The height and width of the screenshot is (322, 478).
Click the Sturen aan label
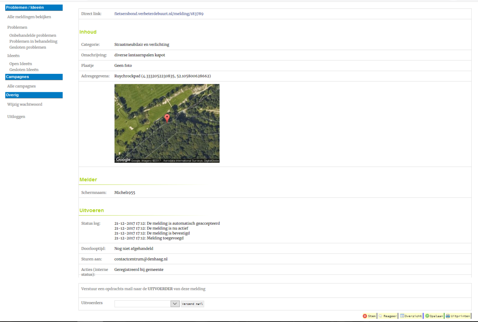point(91,259)
